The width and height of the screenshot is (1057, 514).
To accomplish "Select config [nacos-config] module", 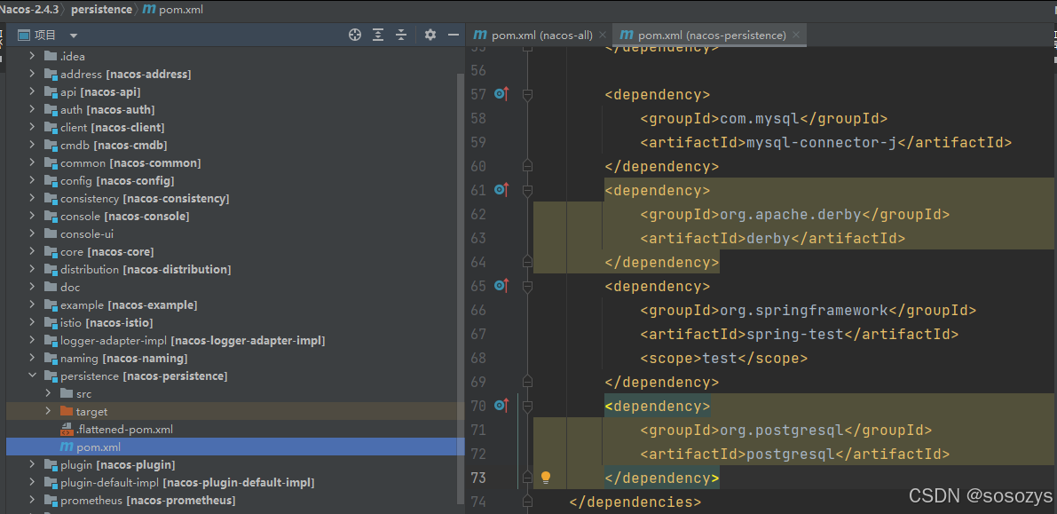I will [116, 181].
